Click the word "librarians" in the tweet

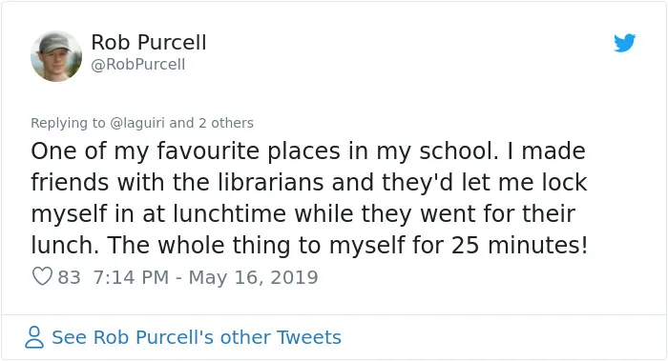pos(271,183)
